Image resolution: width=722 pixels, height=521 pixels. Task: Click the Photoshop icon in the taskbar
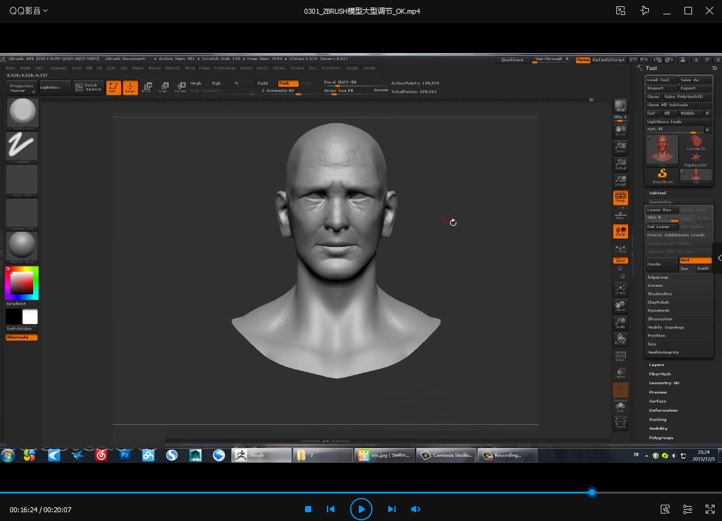(x=124, y=455)
